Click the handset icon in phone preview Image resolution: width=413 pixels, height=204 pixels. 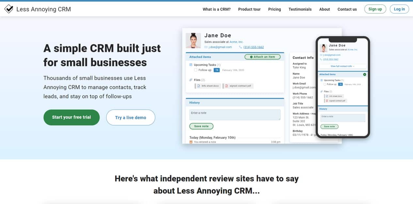pyautogui.click(x=321, y=59)
